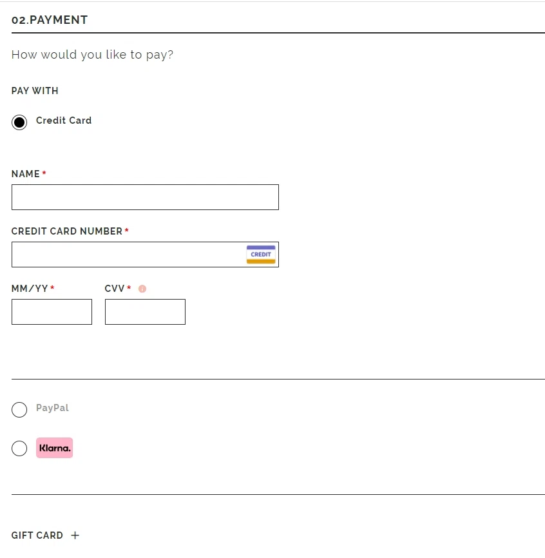Click the MM/YY label text
This screenshot has width=545, height=558.
point(30,289)
